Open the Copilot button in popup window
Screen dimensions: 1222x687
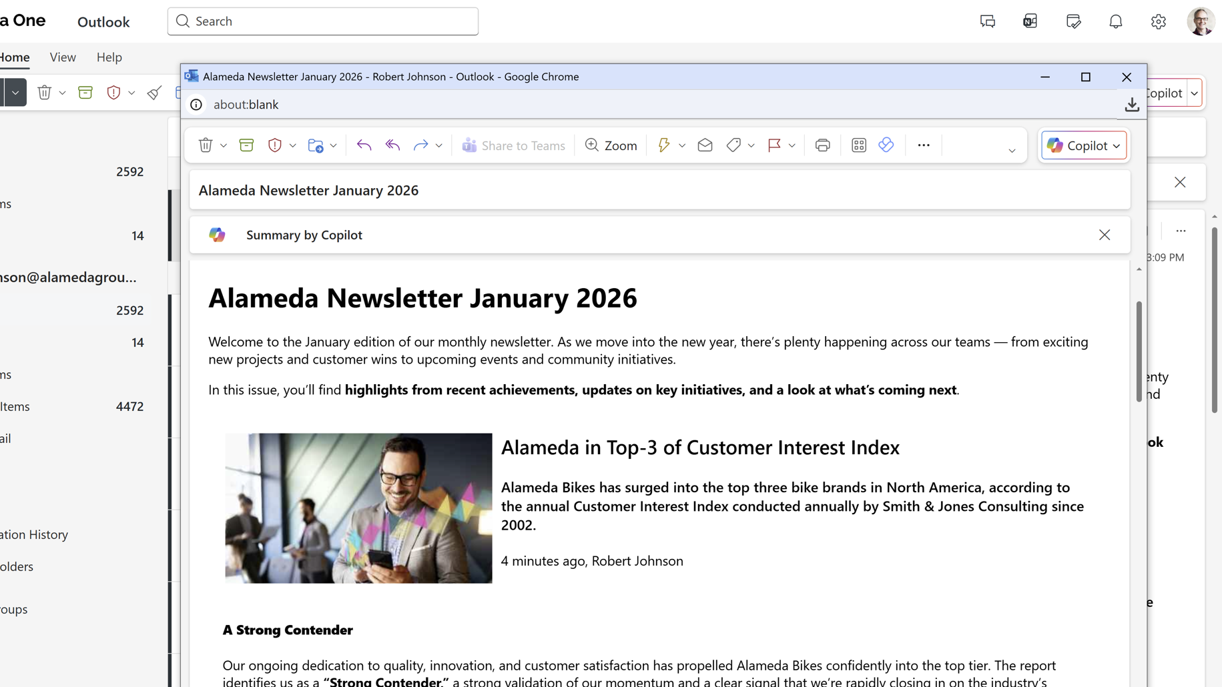1084,145
